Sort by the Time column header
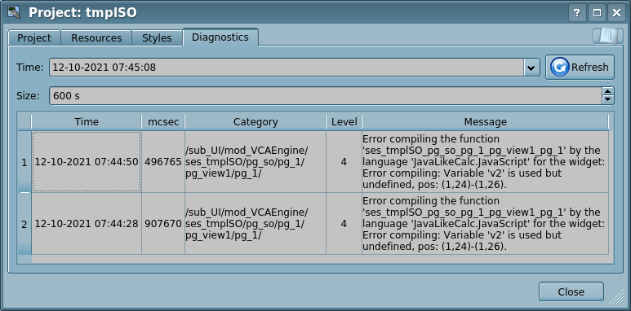 [x=87, y=122]
